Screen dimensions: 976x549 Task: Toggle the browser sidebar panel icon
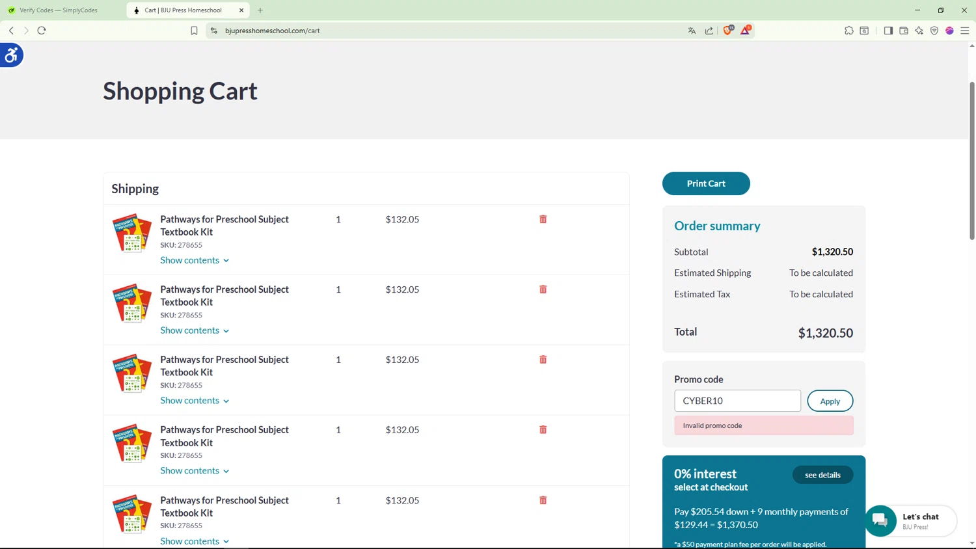point(888,31)
